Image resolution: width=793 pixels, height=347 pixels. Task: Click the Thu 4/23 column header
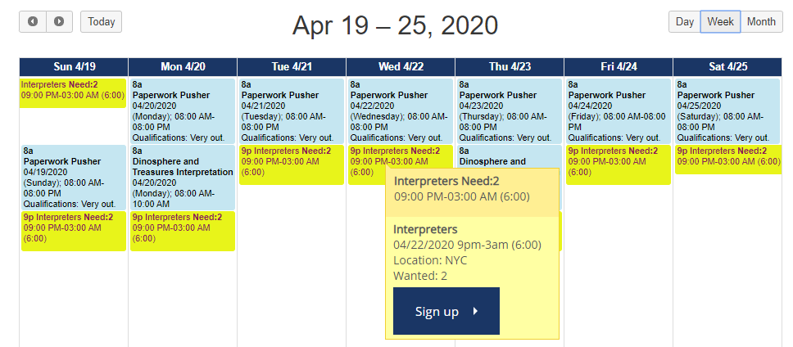[x=509, y=67]
